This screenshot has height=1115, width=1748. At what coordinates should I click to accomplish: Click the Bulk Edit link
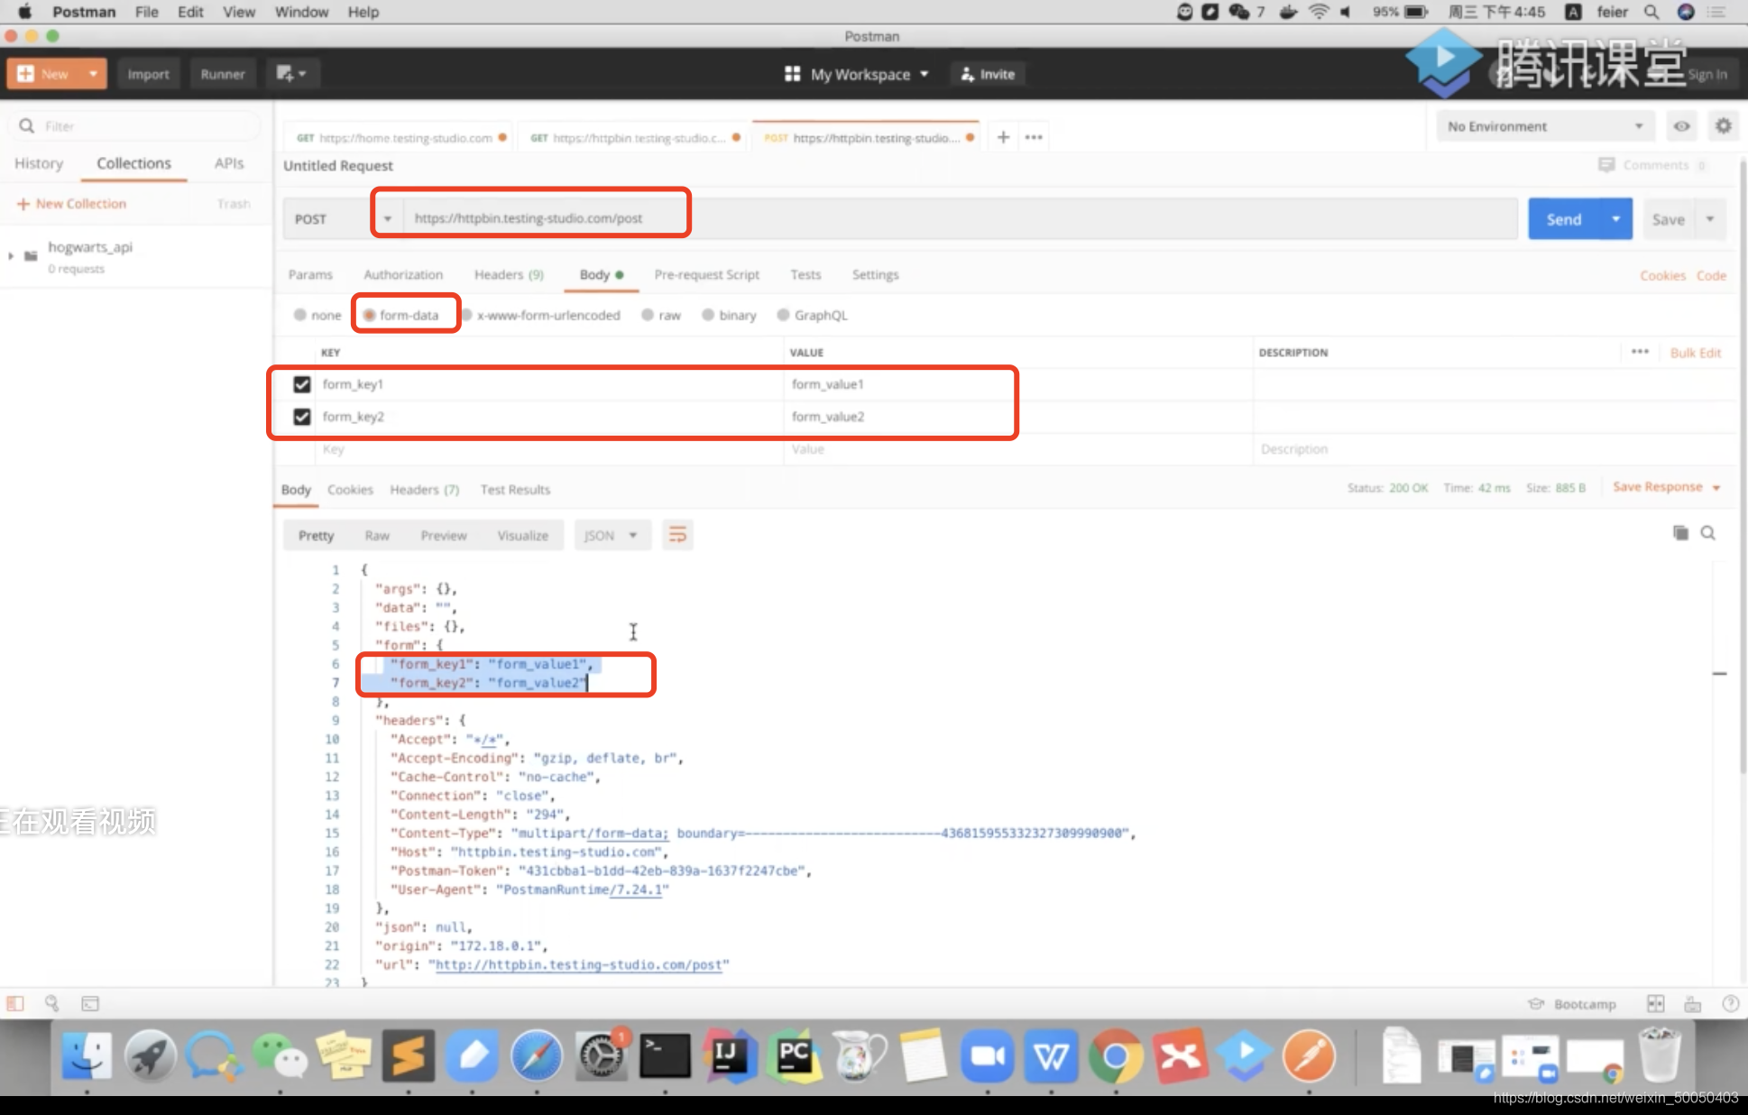(x=1695, y=353)
